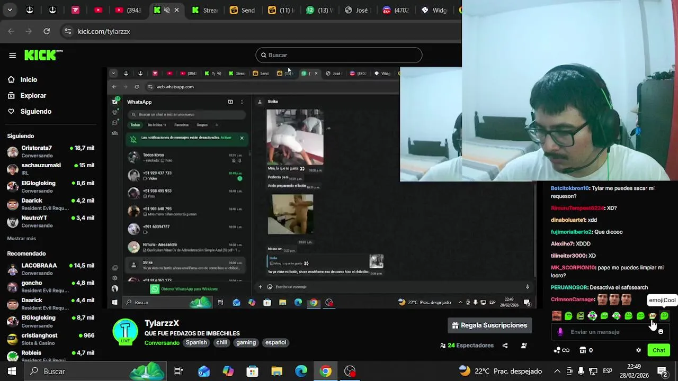Switch to the Kick 'Strea' browser tab

[206, 10]
